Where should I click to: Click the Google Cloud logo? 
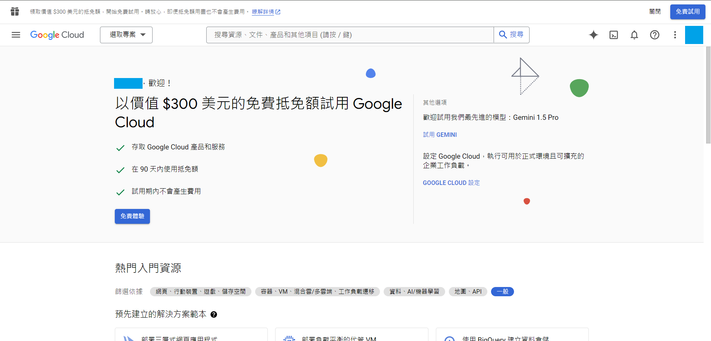click(x=57, y=35)
